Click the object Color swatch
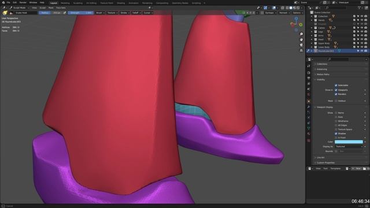Image resolution: width=370 pixels, height=208 pixels. 349,142
